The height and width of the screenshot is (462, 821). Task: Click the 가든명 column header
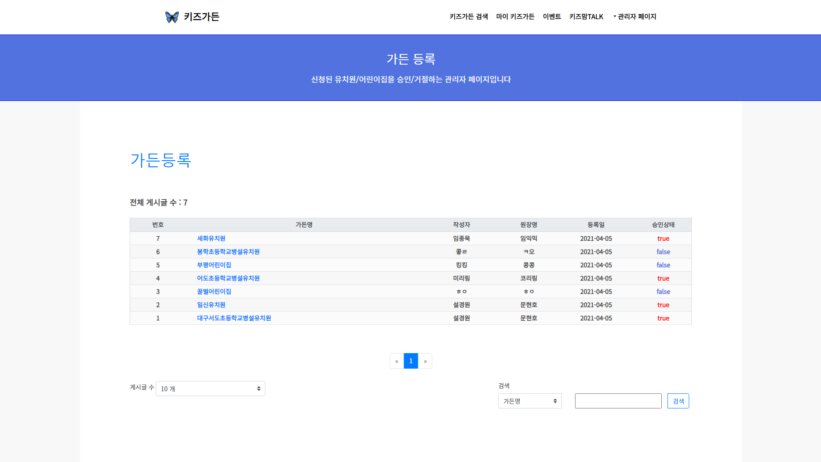coord(304,225)
